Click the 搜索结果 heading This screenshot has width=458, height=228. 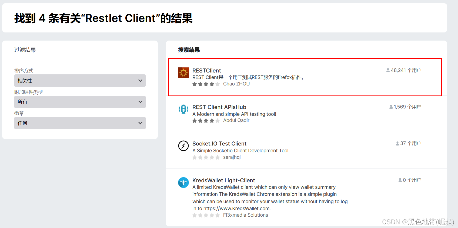pos(189,50)
